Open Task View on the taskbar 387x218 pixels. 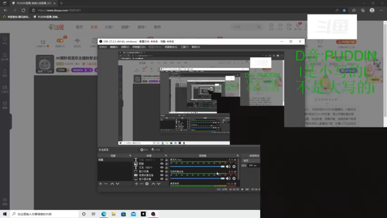93,214
